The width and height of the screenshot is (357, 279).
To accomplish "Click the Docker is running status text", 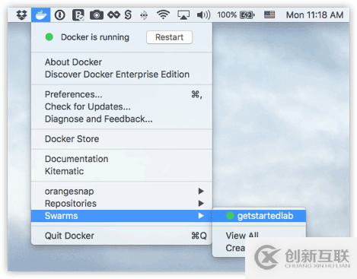I will click(x=95, y=37).
